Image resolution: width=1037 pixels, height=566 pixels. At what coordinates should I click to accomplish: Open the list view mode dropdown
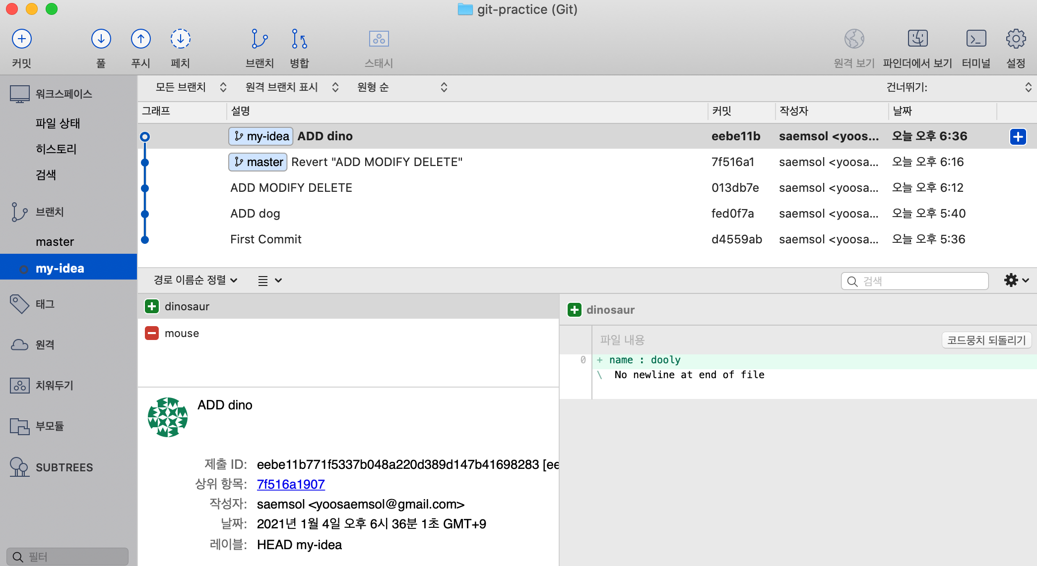pyautogui.click(x=270, y=281)
